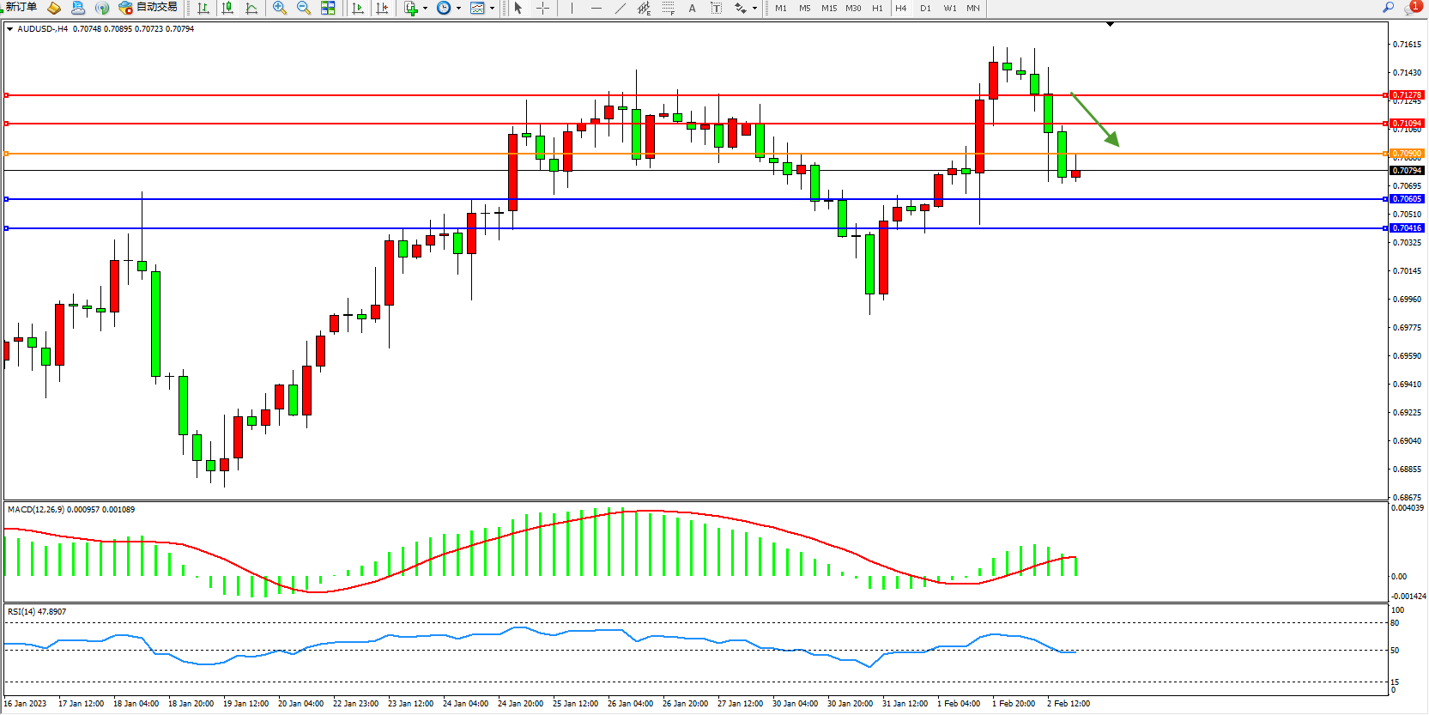Toggle auto scroll chart to latest bar

pyautogui.click(x=358, y=8)
